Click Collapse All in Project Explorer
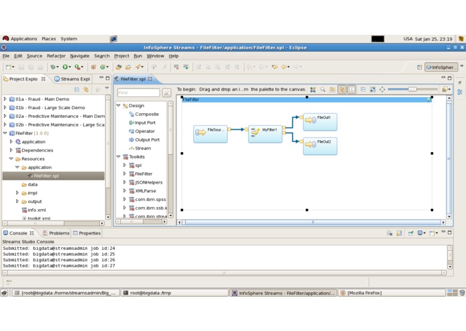The height and width of the screenshot is (331, 466). click(x=76, y=89)
